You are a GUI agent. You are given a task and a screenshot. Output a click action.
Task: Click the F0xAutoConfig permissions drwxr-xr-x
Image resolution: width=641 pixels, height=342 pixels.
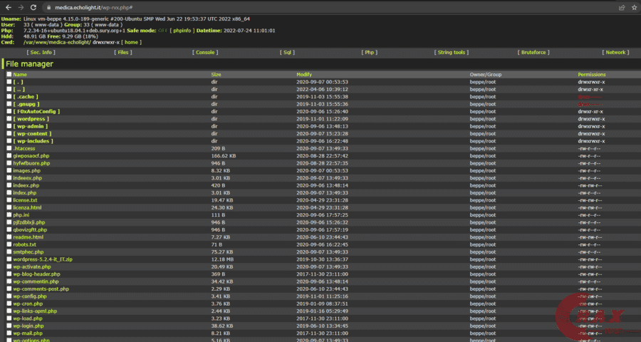point(590,111)
